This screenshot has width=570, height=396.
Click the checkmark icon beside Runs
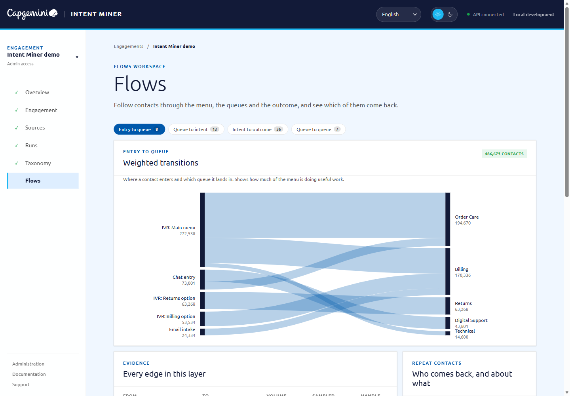tap(17, 145)
